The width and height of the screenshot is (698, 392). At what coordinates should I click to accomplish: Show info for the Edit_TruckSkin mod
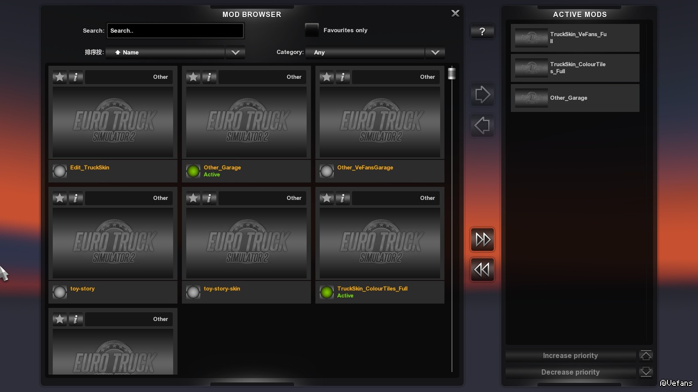click(x=76, y=77)
